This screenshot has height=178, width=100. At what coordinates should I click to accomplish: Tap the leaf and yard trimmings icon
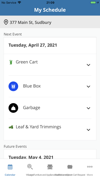(x=11, y=127)
